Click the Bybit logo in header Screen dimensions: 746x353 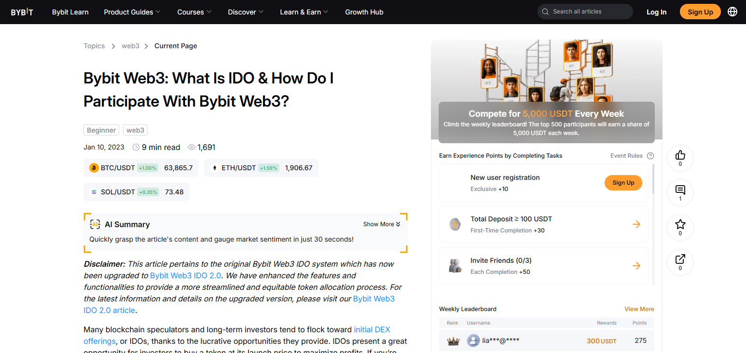point(22,12)
